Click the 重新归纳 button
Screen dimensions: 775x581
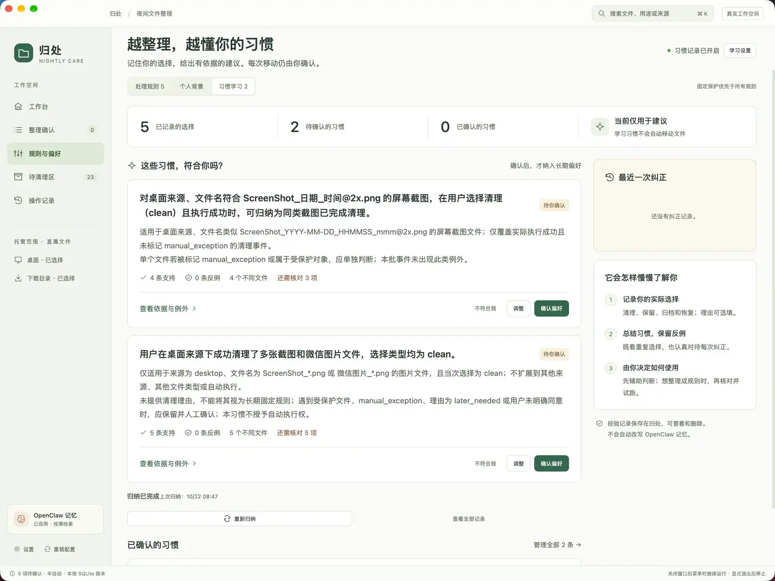tap(239, 518)
